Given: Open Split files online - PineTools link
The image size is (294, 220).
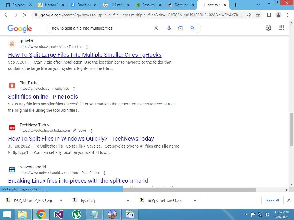Looking at the screenshot, I should point(43,97).
